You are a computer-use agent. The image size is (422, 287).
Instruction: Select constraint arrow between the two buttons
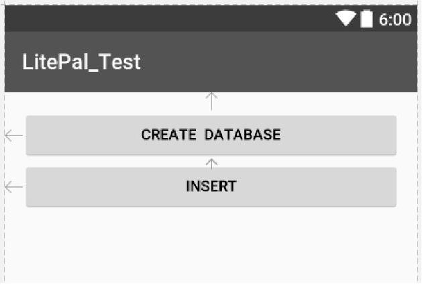[211, 162]
